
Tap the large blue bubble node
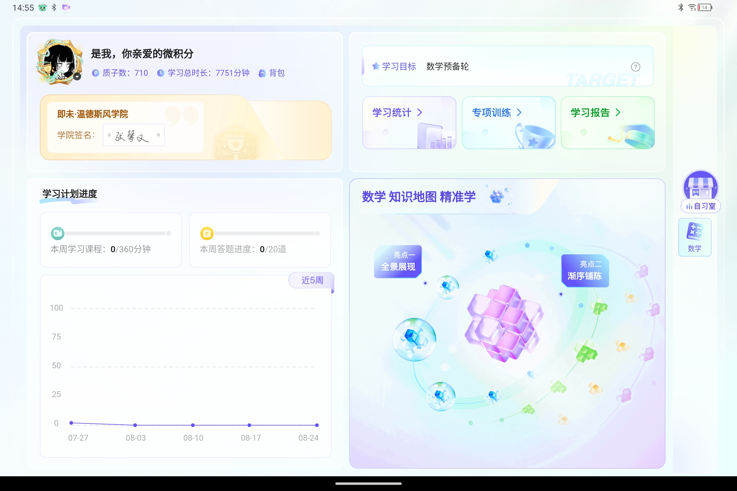414,339
